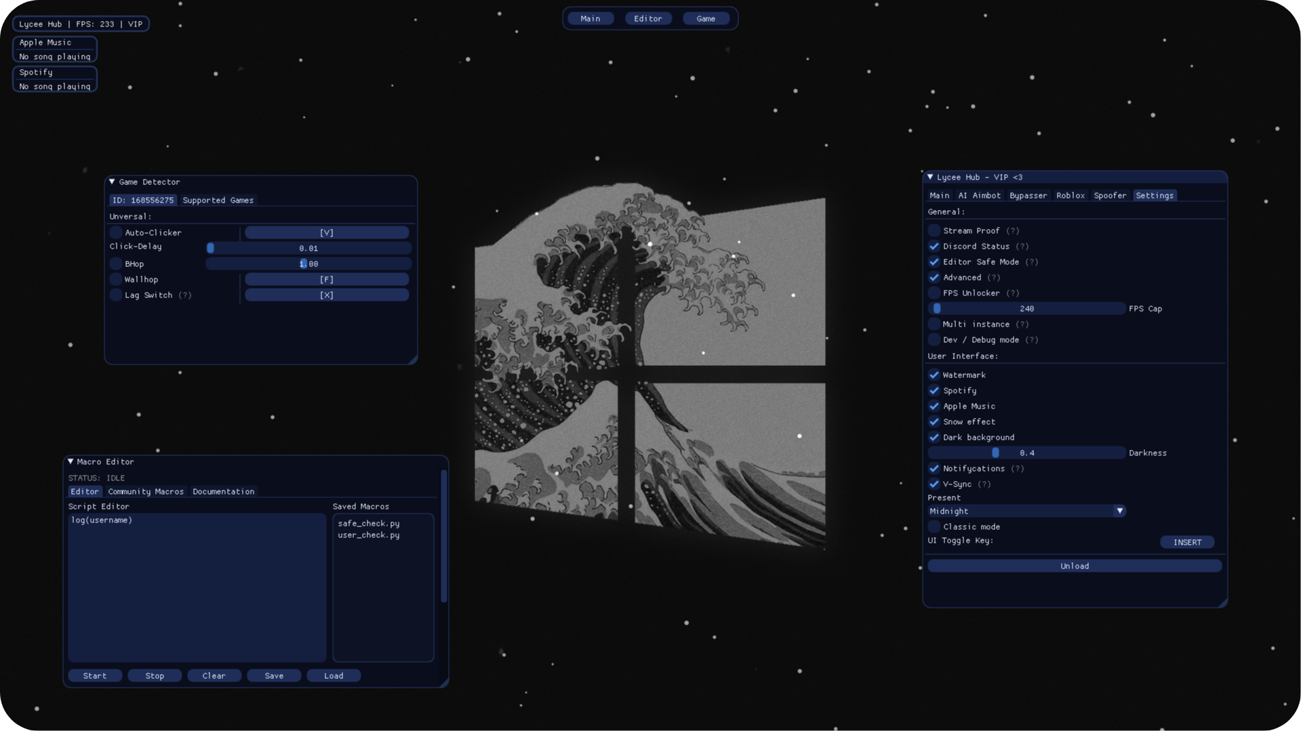The width and height of the screenshot is (1301, 731).
Task: Click the Lycee Hub window resize grip
Action: (1222, 602)
